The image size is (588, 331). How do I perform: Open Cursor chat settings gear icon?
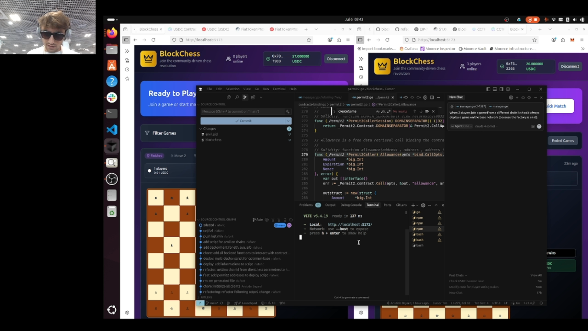(x=510, y=97)
